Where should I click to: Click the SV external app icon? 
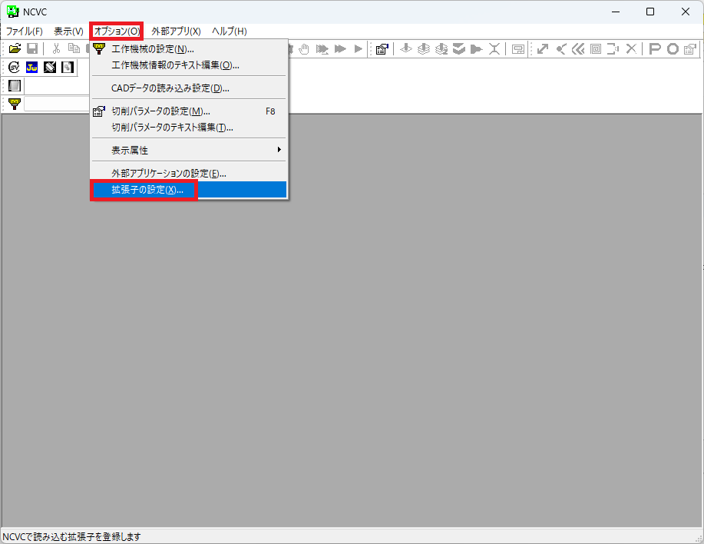(12, 67)
